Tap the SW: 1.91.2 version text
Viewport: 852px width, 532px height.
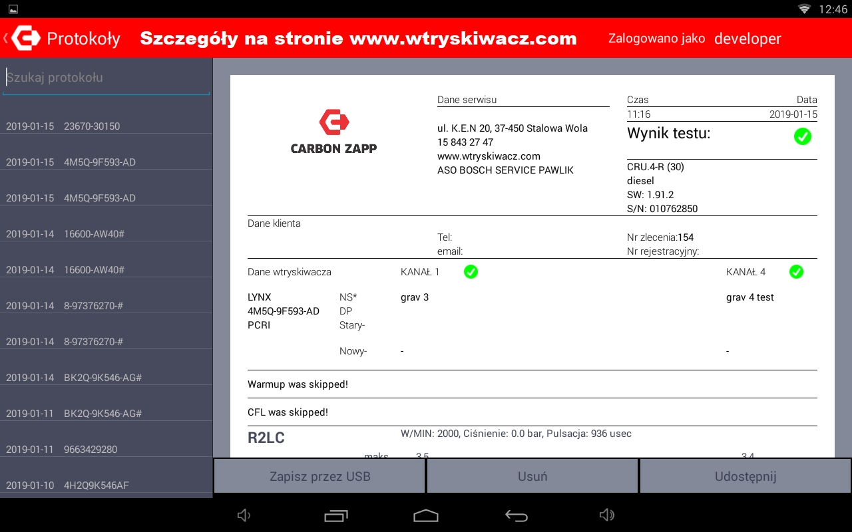(650, 195)
